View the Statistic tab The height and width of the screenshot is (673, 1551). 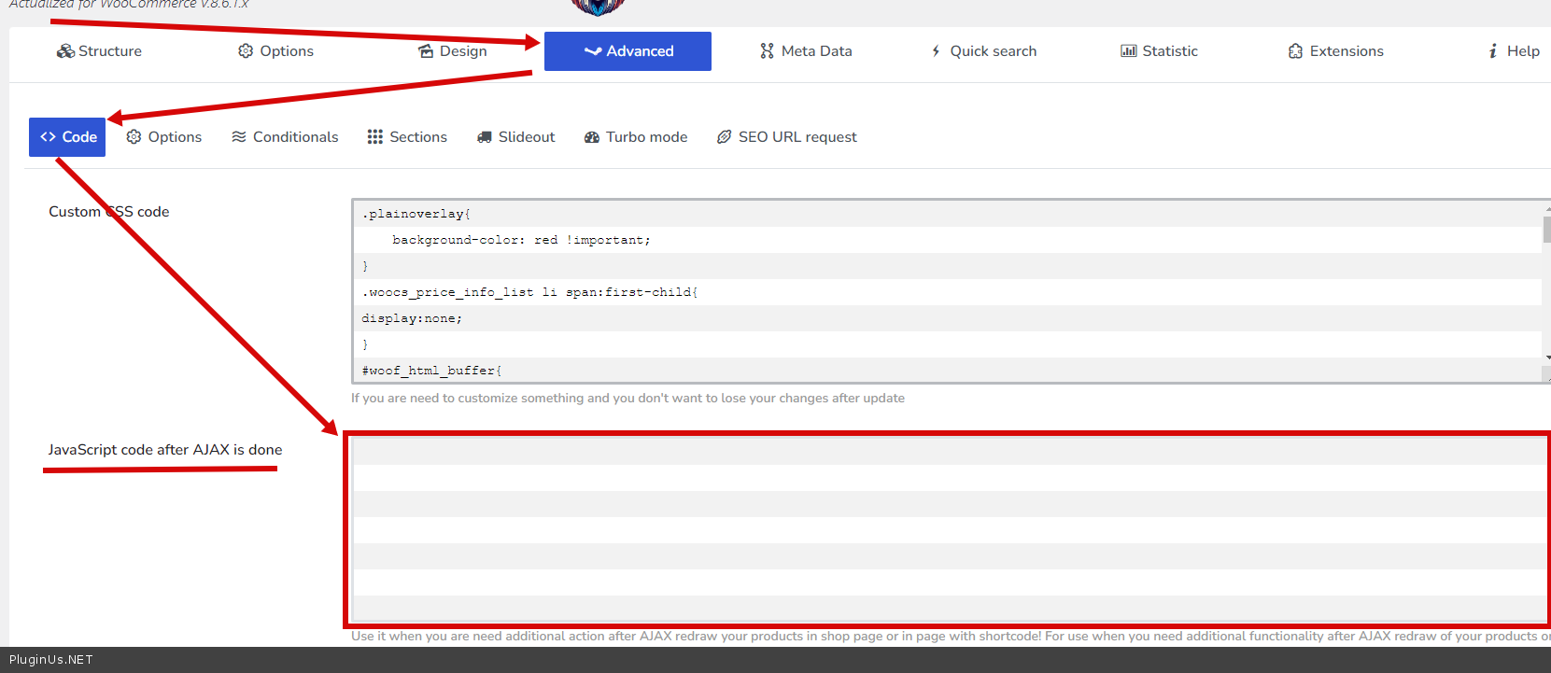tap(1159, 51)
